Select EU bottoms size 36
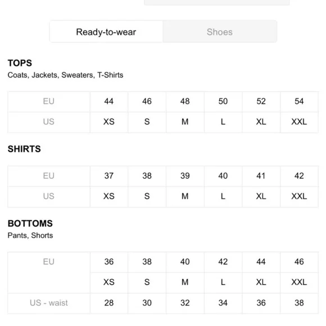The height and width of the screenshot is (326, 326). pyautogui.click(x=109, y=262)
